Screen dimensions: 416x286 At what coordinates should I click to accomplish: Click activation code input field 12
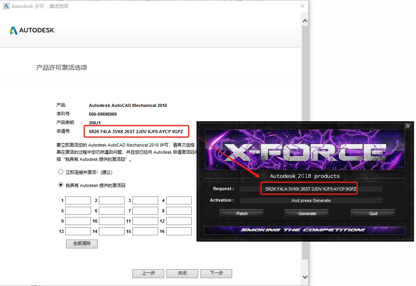point(179,221)
